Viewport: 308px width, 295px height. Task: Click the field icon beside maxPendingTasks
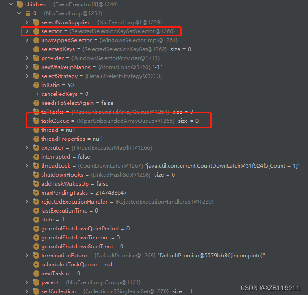click(x=36, y=193)
